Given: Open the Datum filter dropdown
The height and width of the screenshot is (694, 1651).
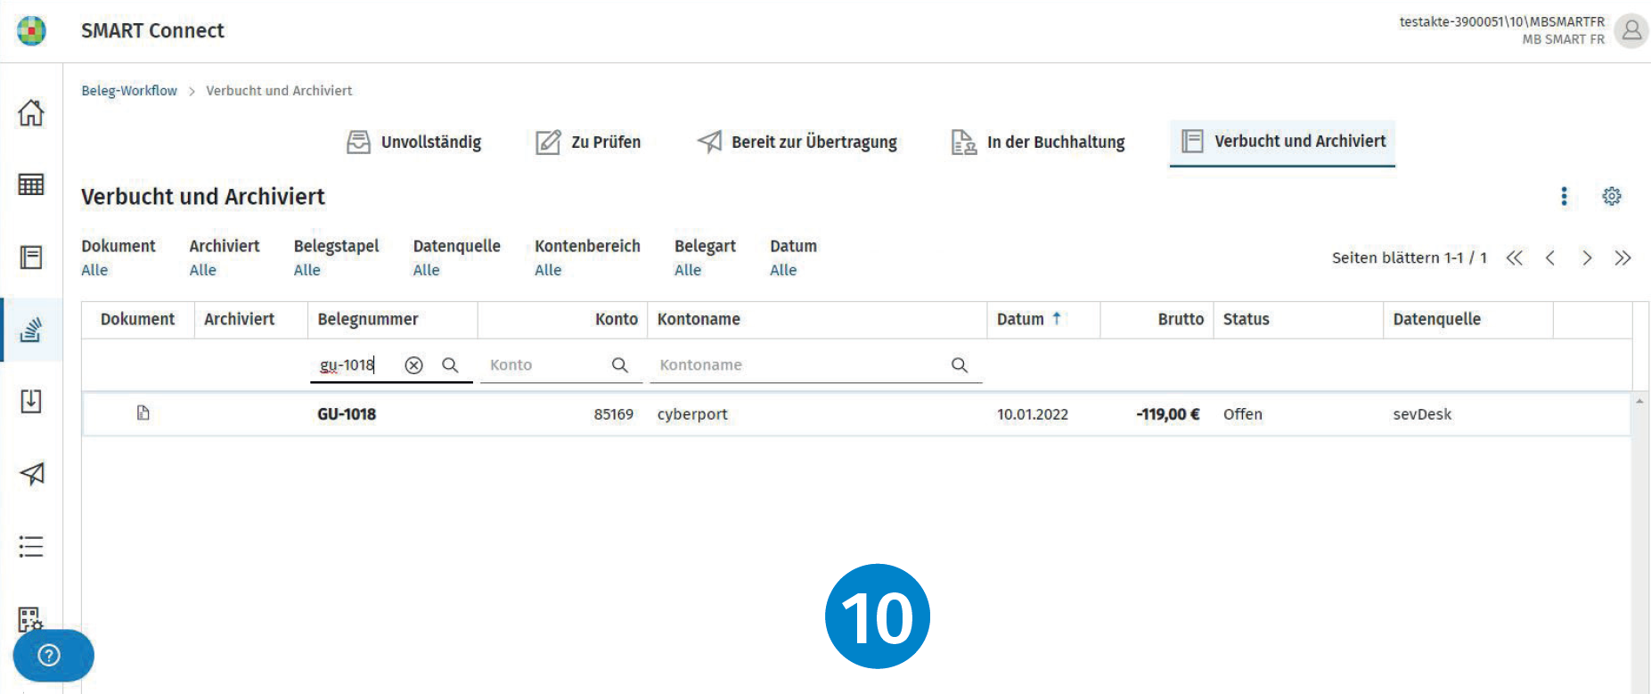Looking at the screenshot, I should [x=783, y=270].
